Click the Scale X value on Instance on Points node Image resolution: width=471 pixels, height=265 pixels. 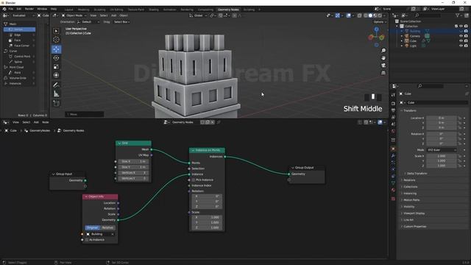(x=207, y=217)
